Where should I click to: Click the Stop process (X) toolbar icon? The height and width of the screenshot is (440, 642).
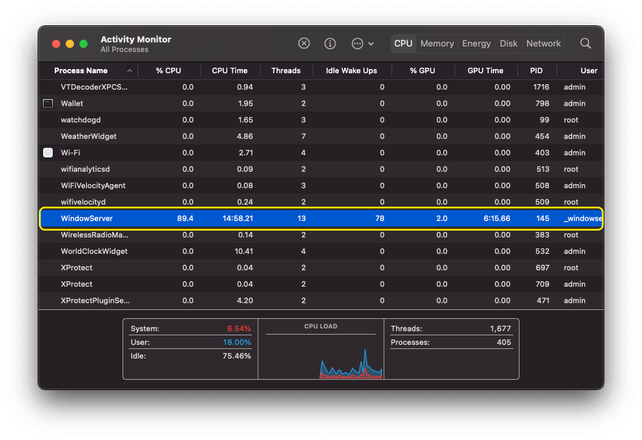click(304, 43)
